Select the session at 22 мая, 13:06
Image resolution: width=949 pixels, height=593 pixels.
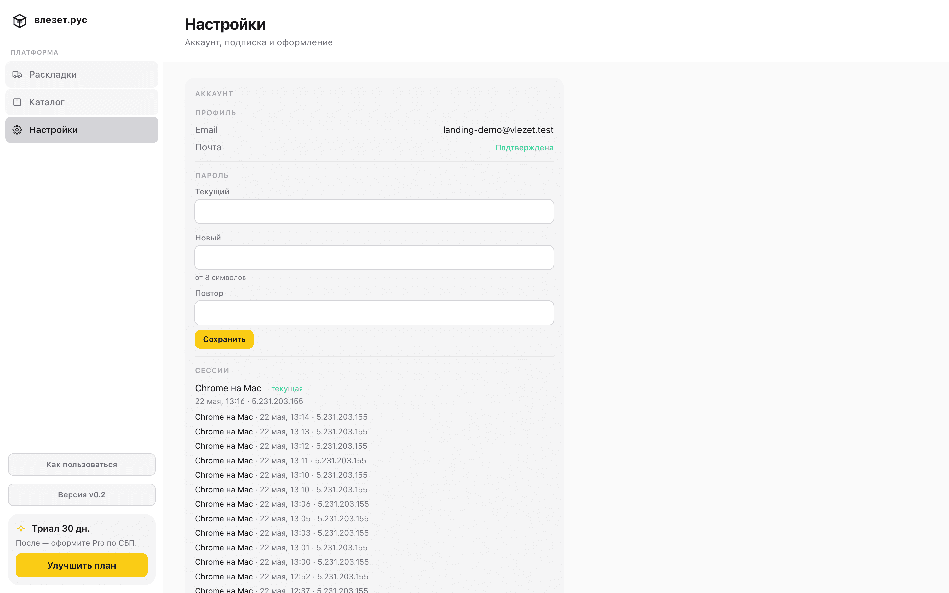pyautogui.click(x=282, y=504)
